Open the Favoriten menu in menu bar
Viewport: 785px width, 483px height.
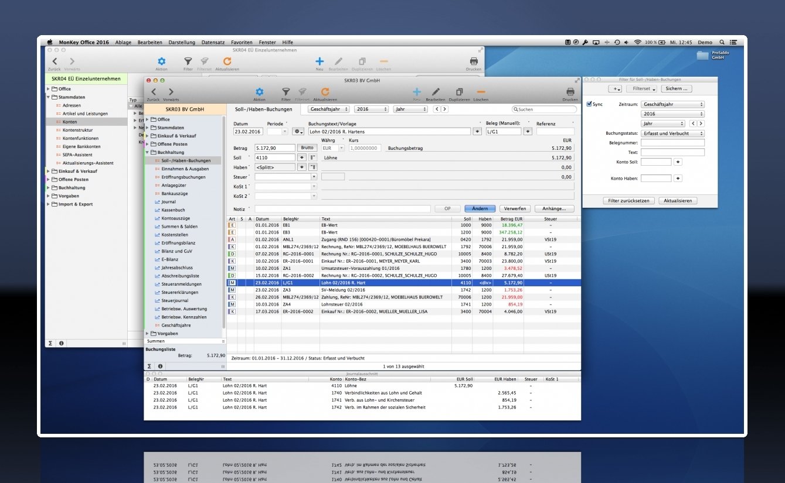242,42
